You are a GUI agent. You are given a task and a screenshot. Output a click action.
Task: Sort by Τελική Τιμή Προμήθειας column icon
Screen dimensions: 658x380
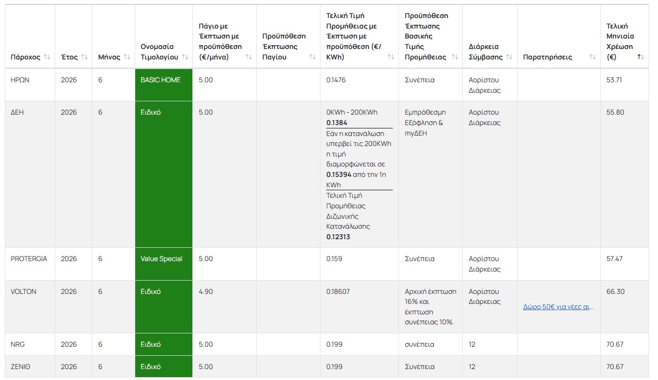tap(391, 57)
